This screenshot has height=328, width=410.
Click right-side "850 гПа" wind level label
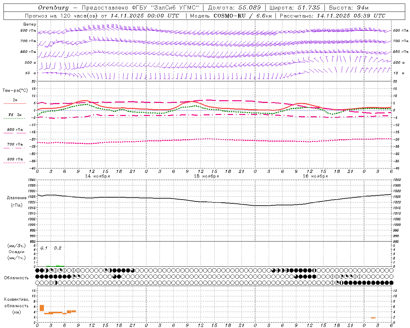pyautogui.click(x=401, y=52)
